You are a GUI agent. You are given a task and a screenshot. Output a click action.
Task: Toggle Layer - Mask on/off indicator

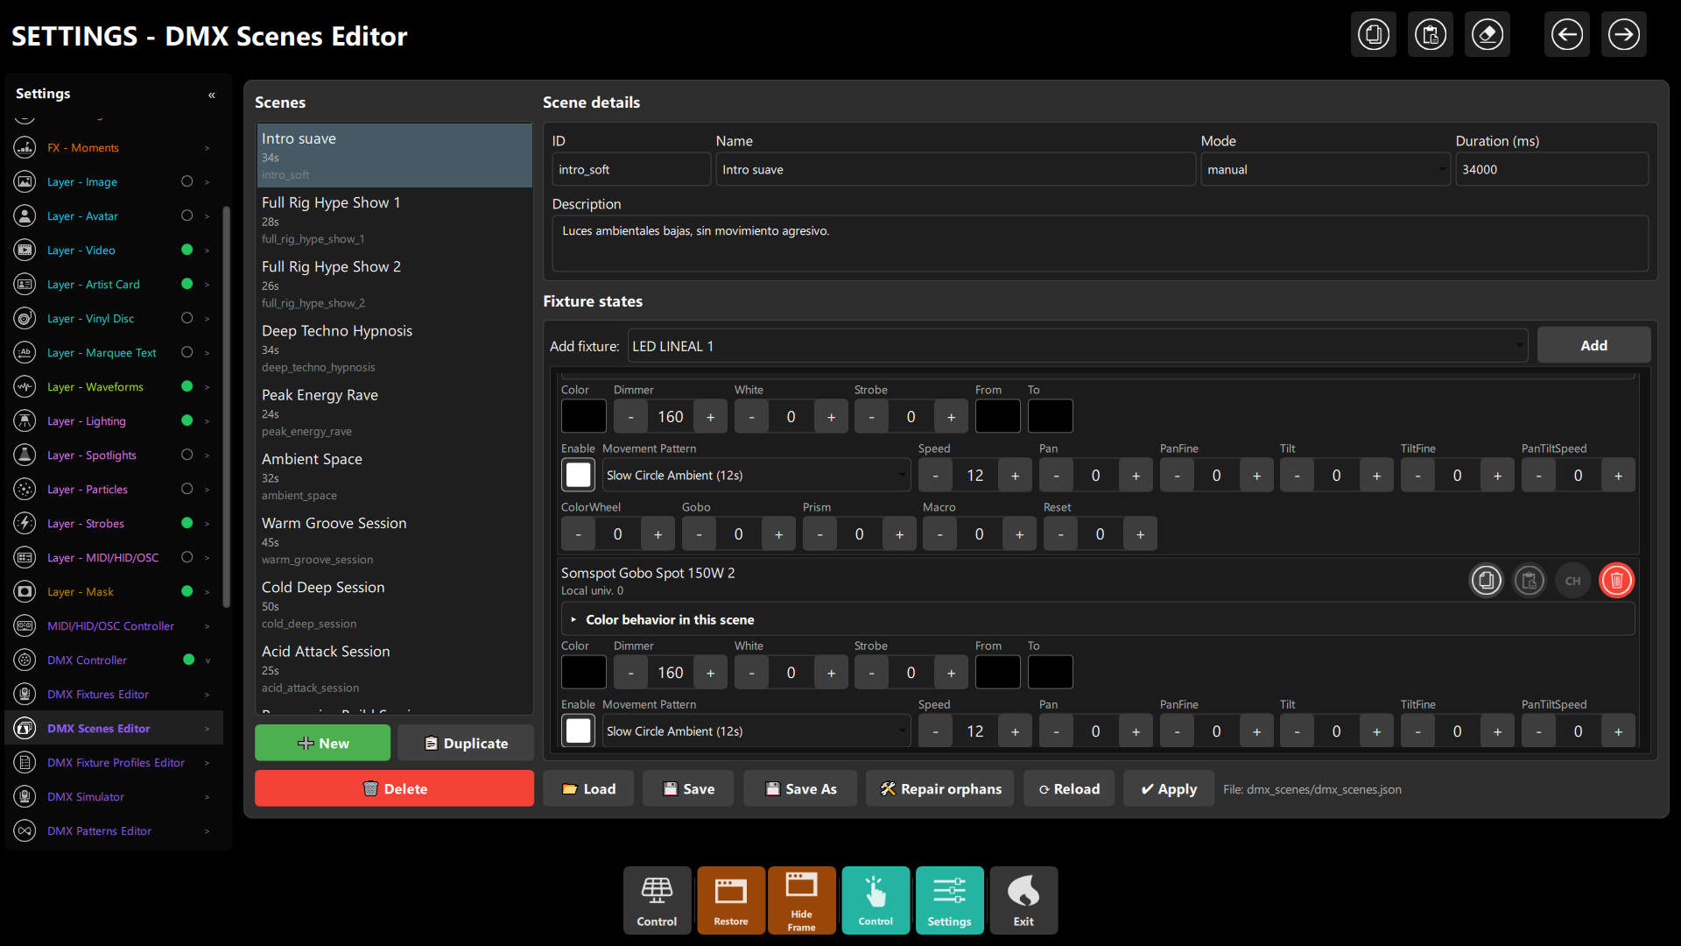tap(186, 592)
